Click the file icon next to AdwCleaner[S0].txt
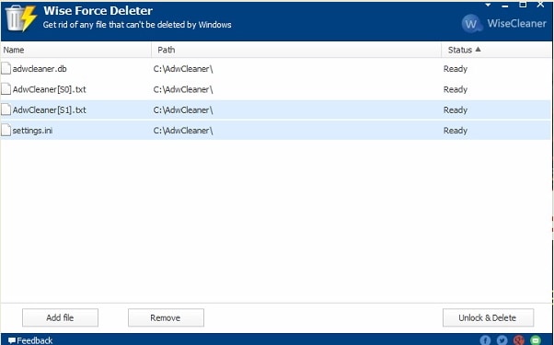 click(6, 89)
